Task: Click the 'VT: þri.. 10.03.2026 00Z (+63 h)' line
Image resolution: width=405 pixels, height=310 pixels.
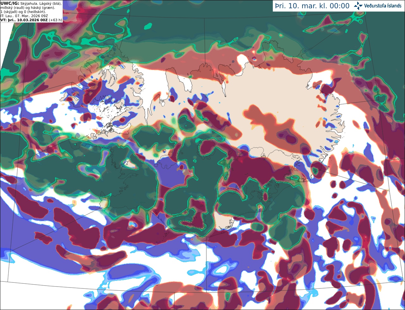Action: 31,20
